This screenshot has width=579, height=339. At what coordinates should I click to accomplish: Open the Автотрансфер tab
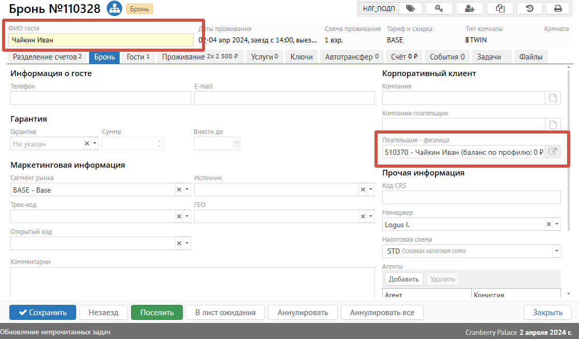[x=351, y=57]
